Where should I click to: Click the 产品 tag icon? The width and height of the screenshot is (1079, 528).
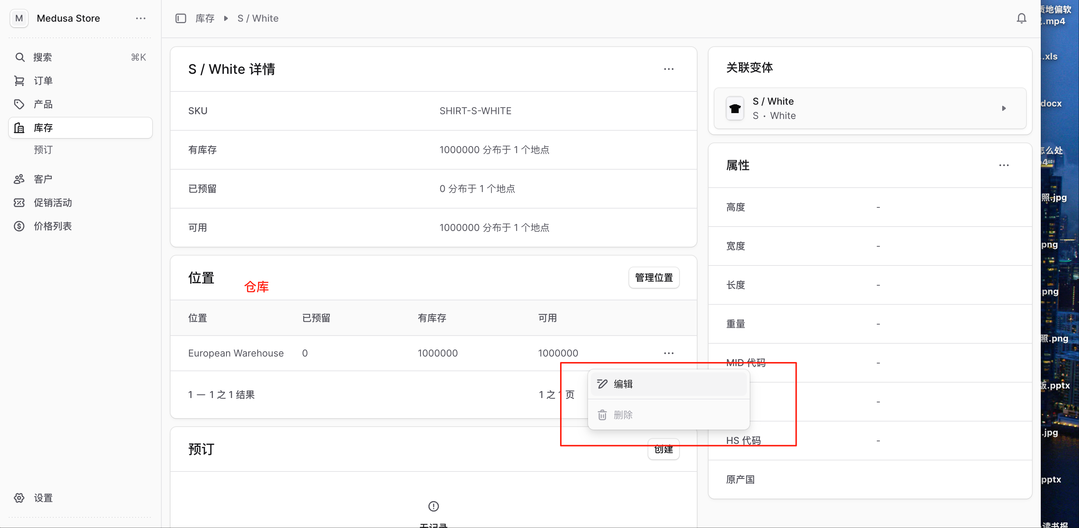(x=19, y=104)
